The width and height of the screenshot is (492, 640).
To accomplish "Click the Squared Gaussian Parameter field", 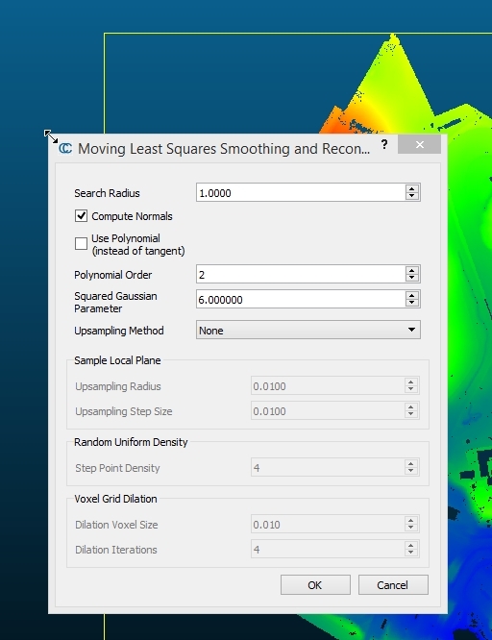I will click(301, 299).
